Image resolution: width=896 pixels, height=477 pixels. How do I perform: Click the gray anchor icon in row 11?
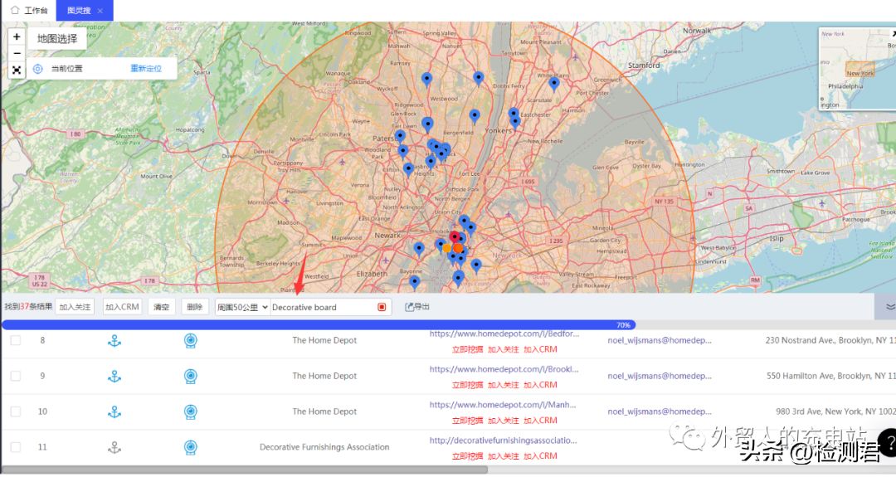click(114, 447)
